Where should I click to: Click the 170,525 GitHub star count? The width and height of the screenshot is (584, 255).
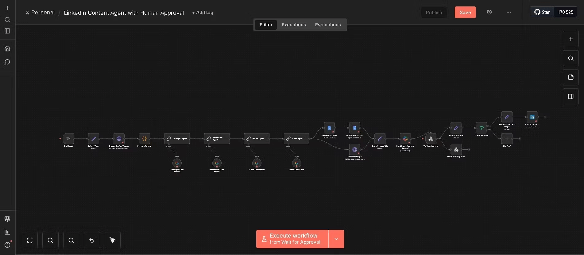(x=566, y=12)
